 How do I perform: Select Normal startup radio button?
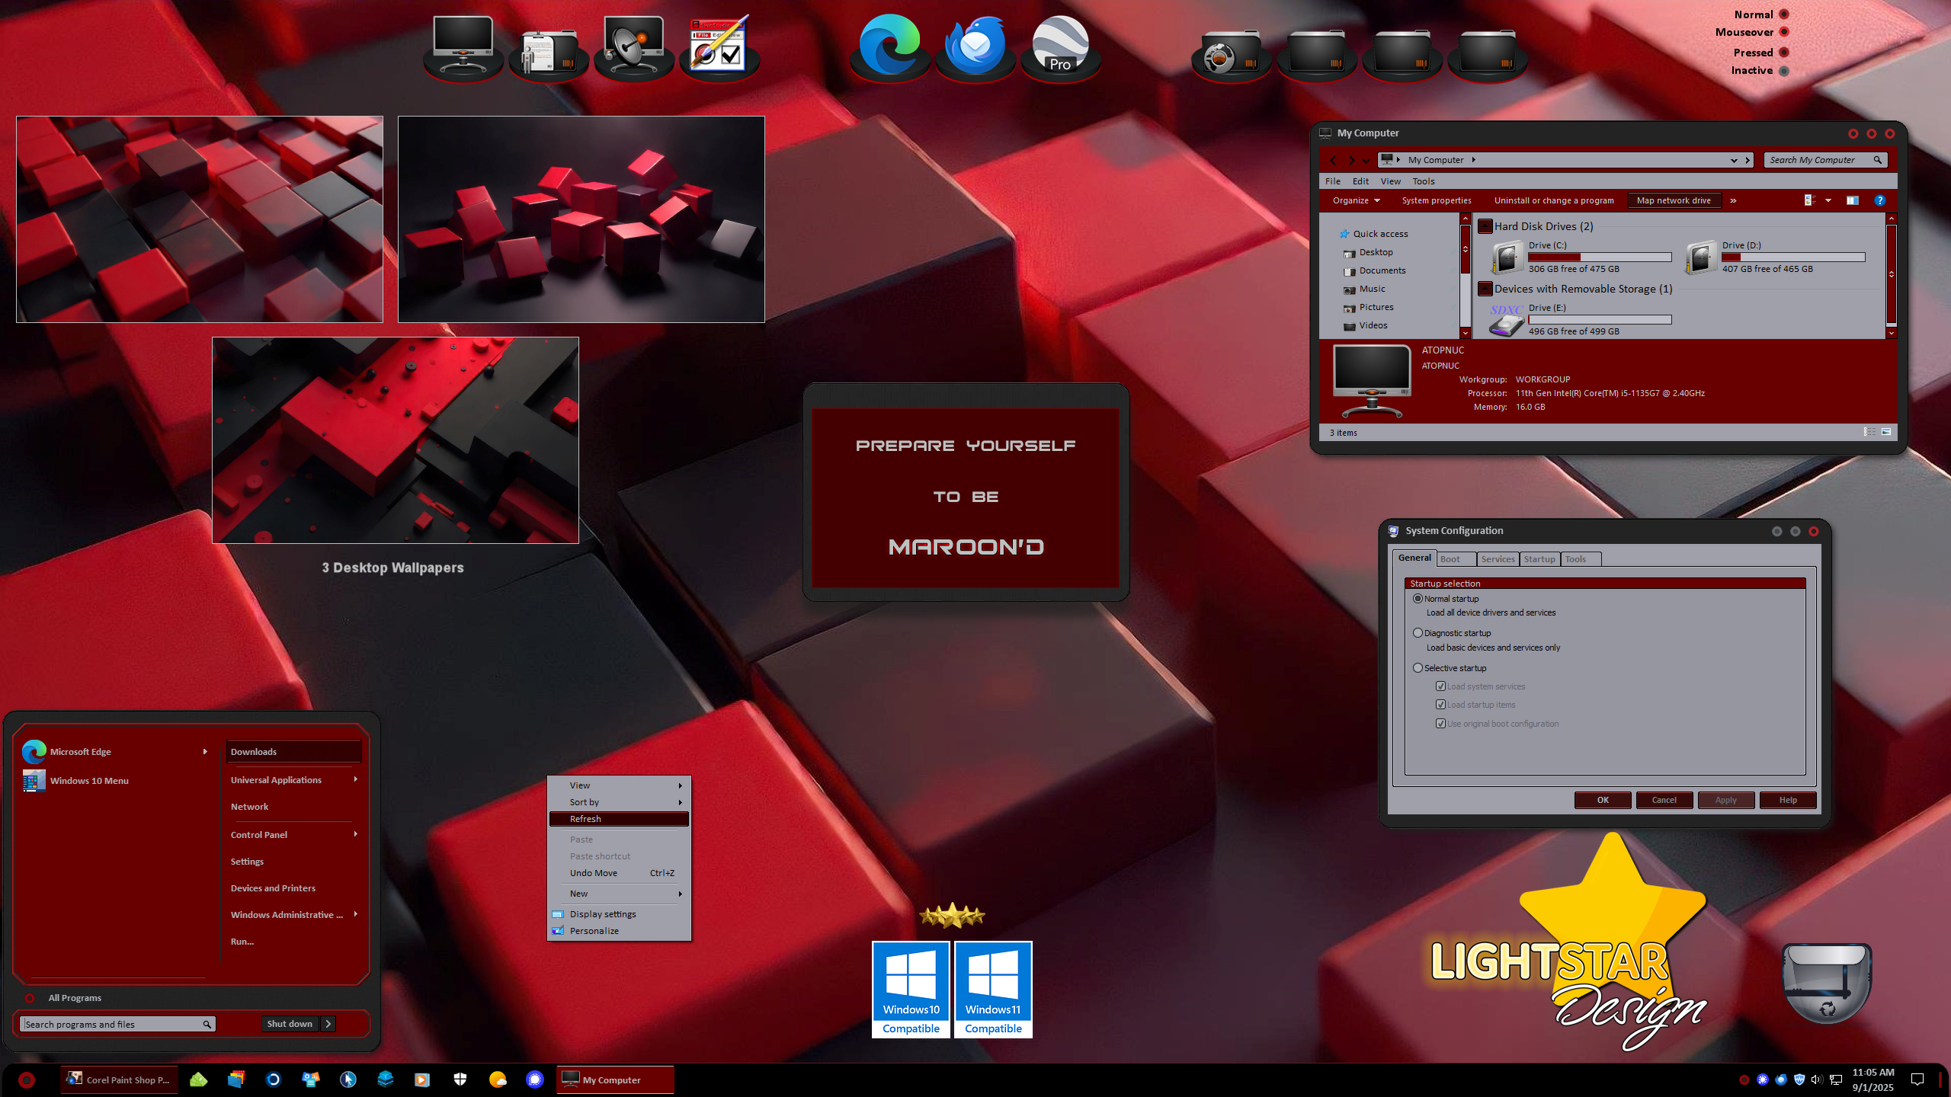click(1418, 599)
